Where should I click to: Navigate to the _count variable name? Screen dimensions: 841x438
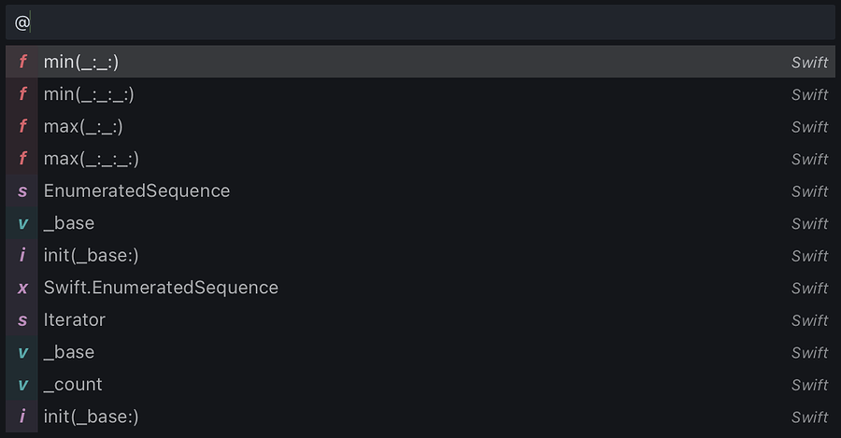pyautogui.click(x=73, y=385)
